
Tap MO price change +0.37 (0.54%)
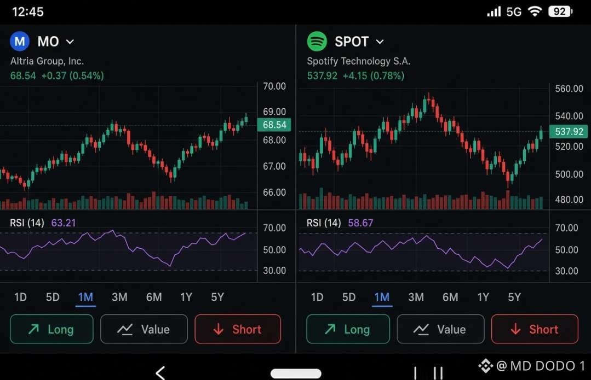(x=72, y=75)
